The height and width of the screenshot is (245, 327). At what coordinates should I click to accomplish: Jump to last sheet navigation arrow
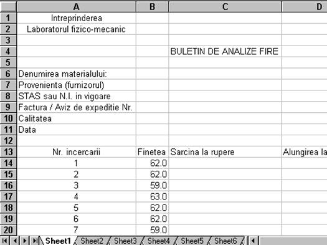click(x=35, y=241)
